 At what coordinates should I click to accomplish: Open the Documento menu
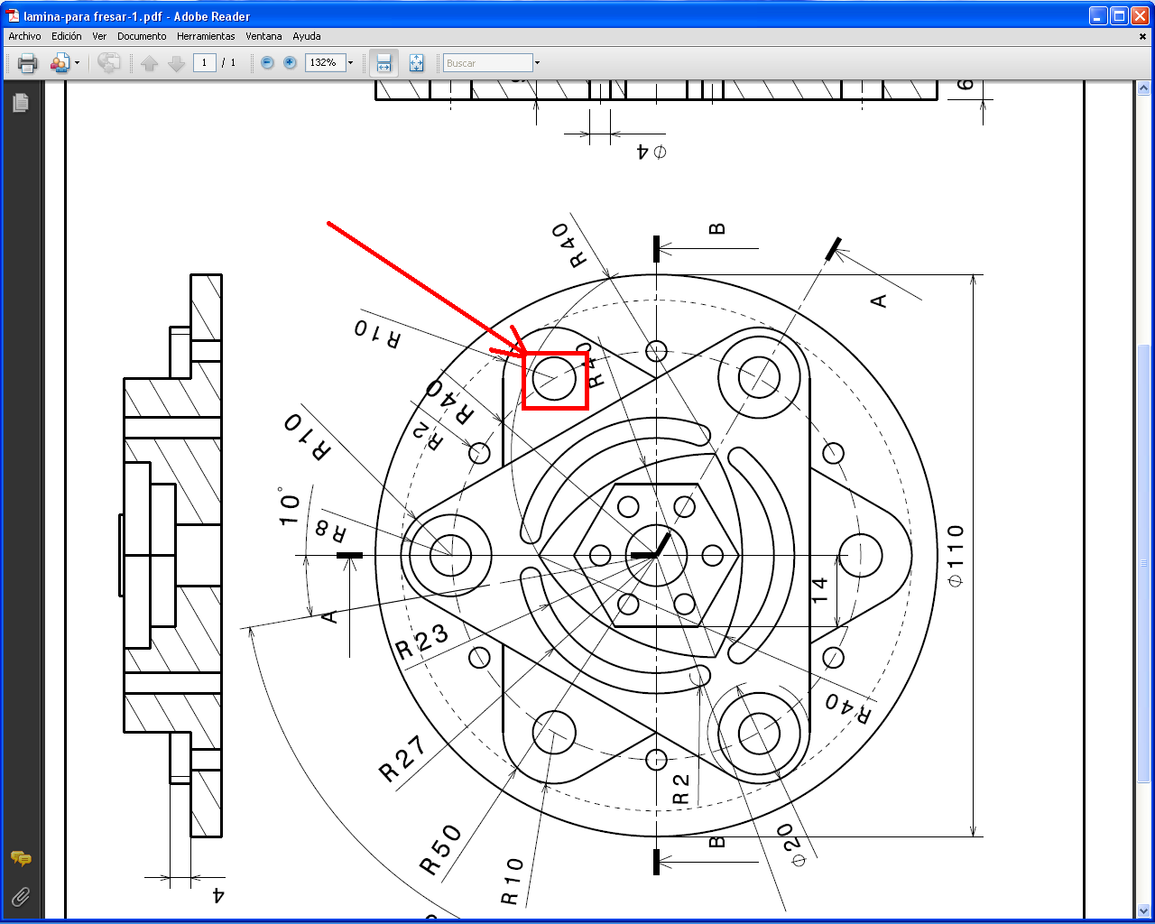pyautogui.click(x=142, y=36)
